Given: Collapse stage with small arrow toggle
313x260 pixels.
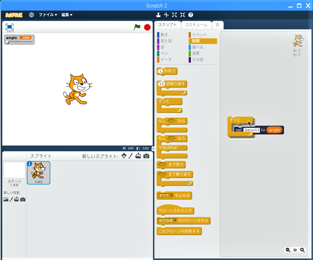Looking at the screenshot, I should (x=153, y=148).
